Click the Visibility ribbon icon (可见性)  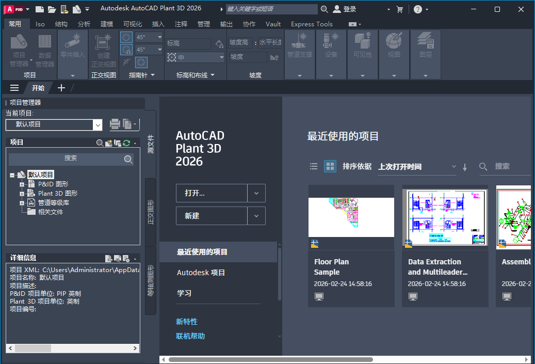362,45
